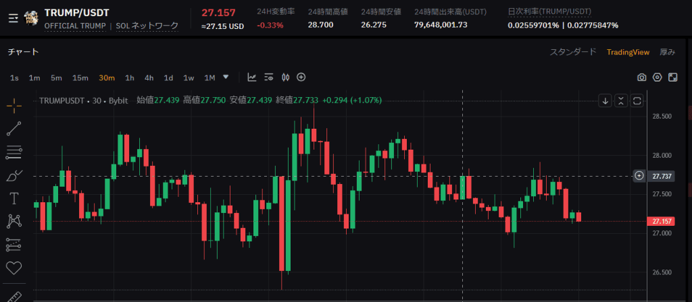Image resolution: width=692 pixels, height=302 pixels.
Task: Open the indicators line chart icon
Action: [252, 78]
